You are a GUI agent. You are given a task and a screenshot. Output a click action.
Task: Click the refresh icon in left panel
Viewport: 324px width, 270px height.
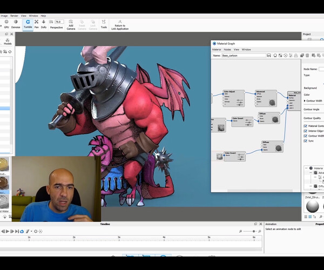(x=10, y=52)
